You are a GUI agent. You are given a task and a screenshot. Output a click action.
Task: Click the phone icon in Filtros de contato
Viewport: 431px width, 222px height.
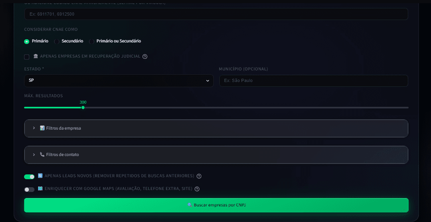(x=42, y=154)
